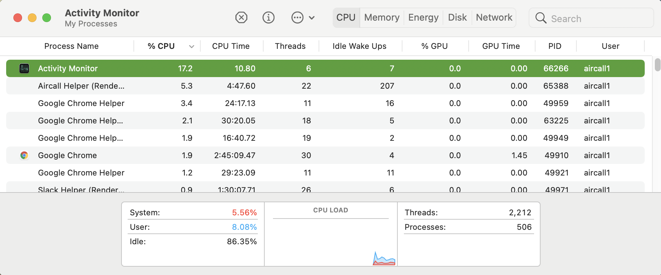
Task: Expand the chevron beside the ellipsis button
Action: coord(312,17)
